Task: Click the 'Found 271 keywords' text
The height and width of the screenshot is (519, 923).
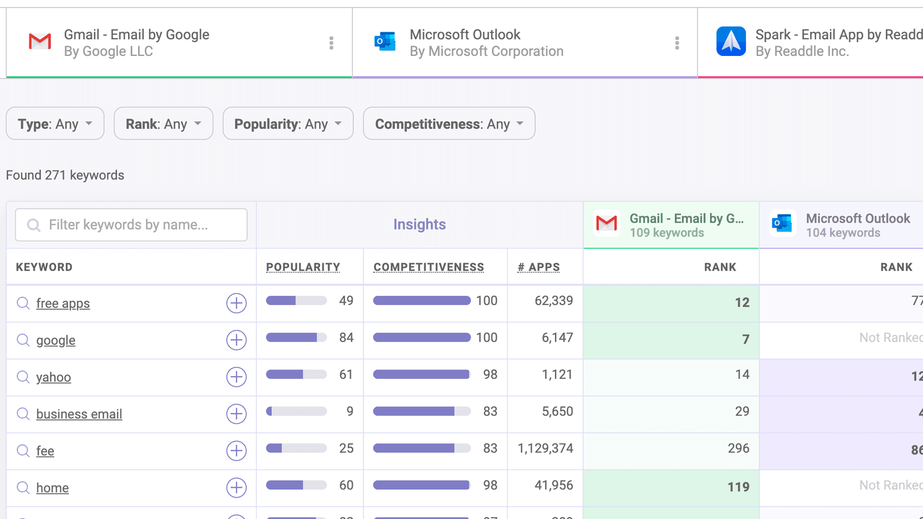Action: click(x=65, y=175)
